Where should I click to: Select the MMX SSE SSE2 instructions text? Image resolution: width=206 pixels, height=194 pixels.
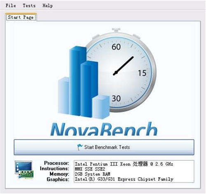[x=90, y=169]
